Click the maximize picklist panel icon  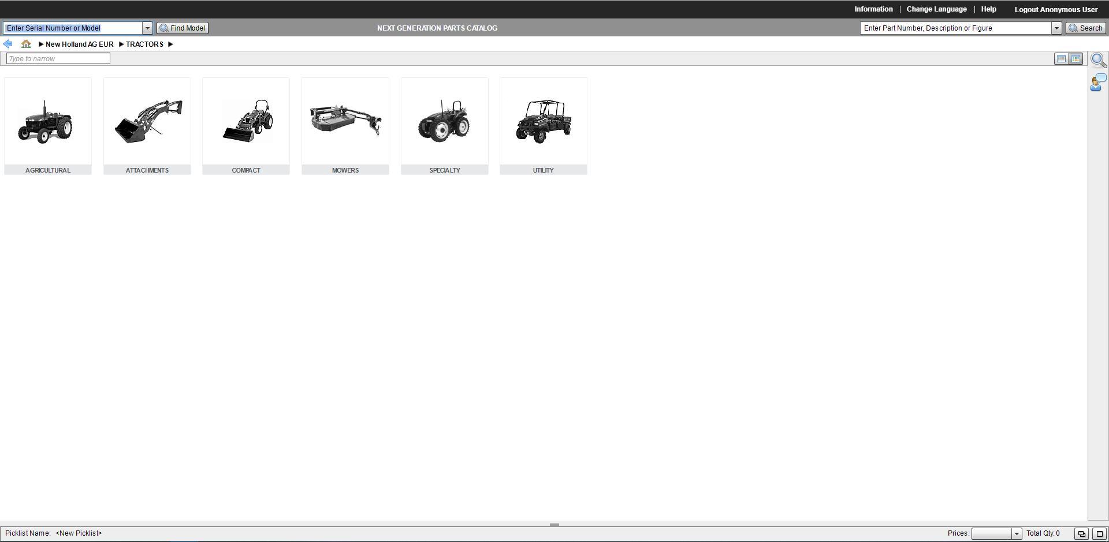(1099, 534)
